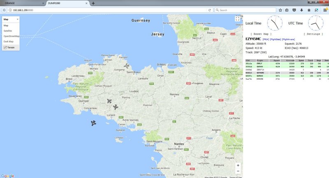Go to the browser home page
The width and height of the screenshot is (329, 178).
tap(309, 10)
